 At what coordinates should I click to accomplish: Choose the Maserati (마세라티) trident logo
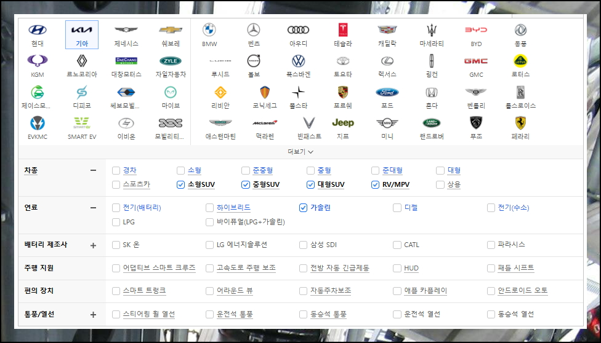coord(432,30)
